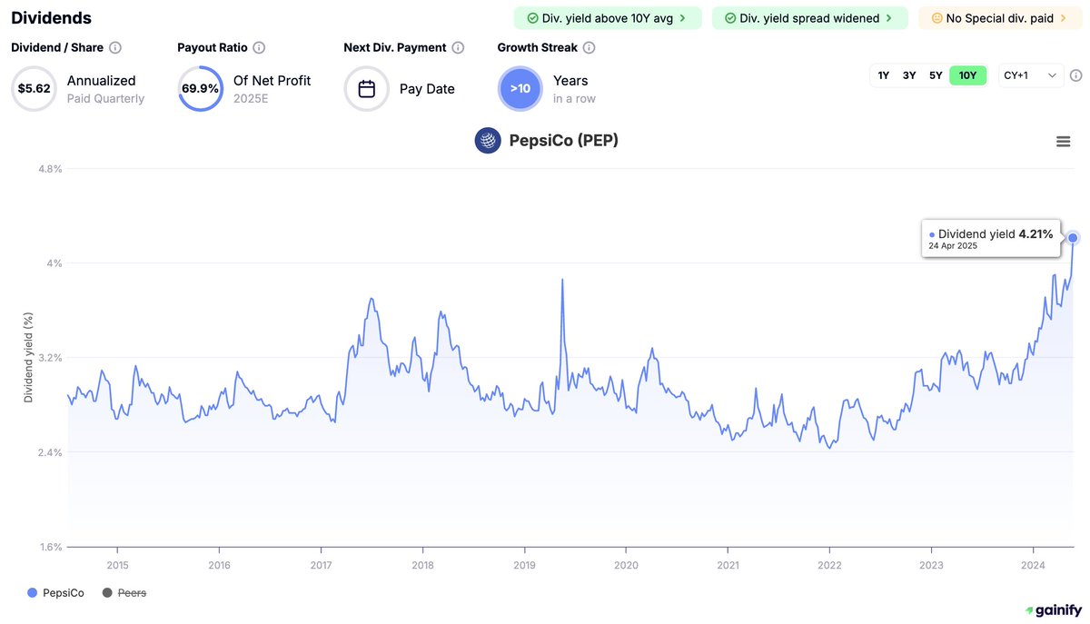The height and width of the screenshot is (624, 1090).
Task: Click the info icon beside Next Div. Payment
Action: pos(458,47)
